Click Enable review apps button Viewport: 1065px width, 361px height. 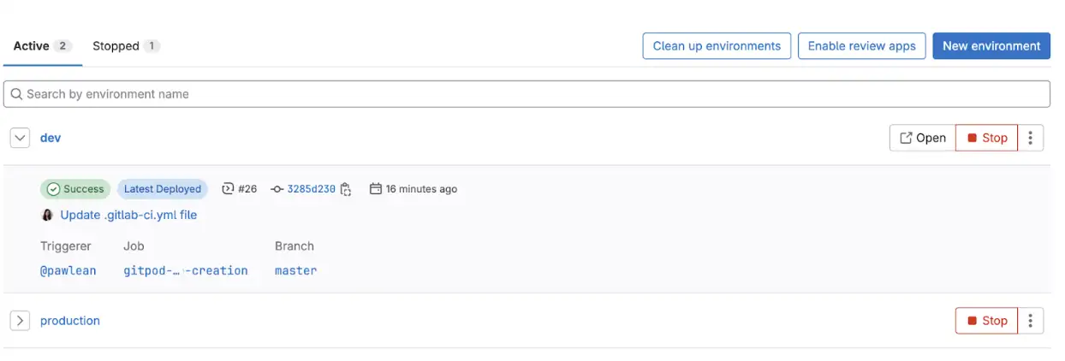click(x=861, y=46)
